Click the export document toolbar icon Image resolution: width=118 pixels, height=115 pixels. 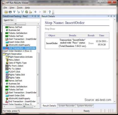coord(30,12)
